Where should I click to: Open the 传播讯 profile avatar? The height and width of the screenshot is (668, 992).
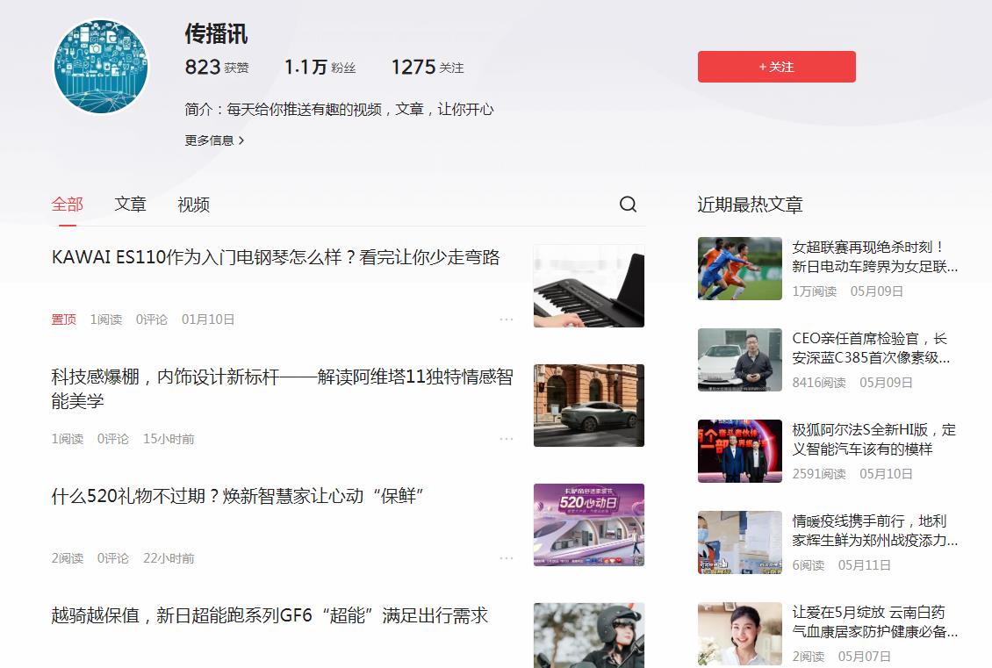[101, 67]
